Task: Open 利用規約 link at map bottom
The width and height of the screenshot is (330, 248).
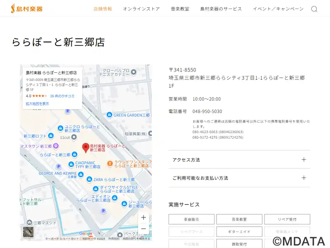Action: 114,239
